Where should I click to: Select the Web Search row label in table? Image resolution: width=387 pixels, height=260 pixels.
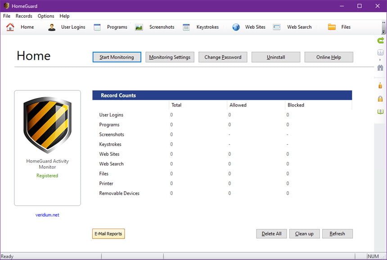pos(111,164)
